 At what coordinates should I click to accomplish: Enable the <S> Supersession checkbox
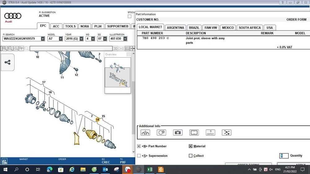point(139,156)
